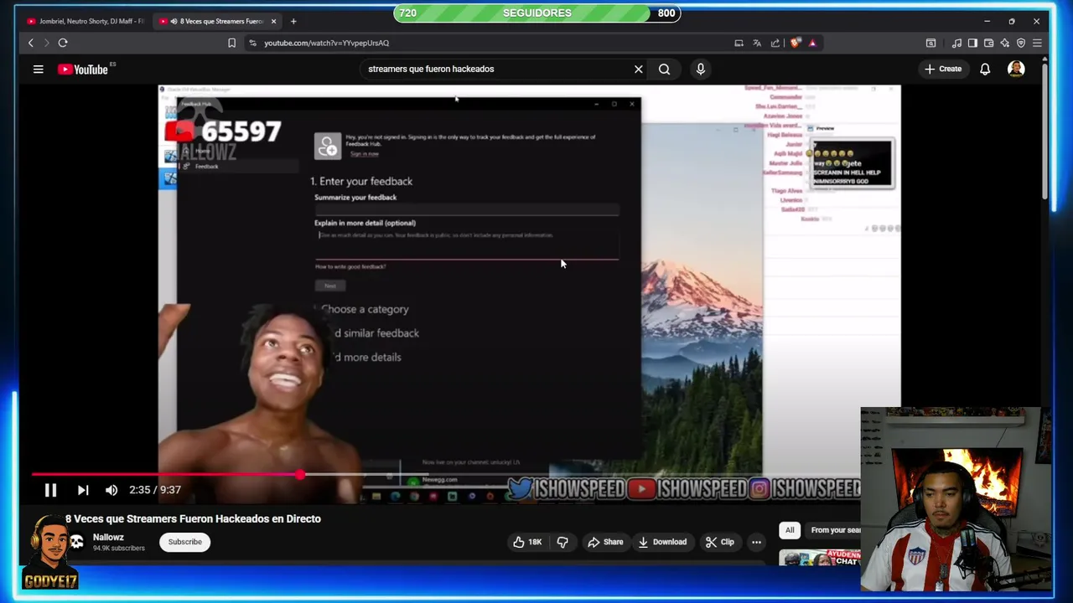Reload the YouTube page

(x=63, y=43)
